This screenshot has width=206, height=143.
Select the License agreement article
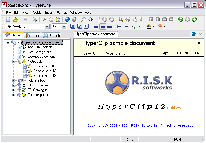point(41,57)
